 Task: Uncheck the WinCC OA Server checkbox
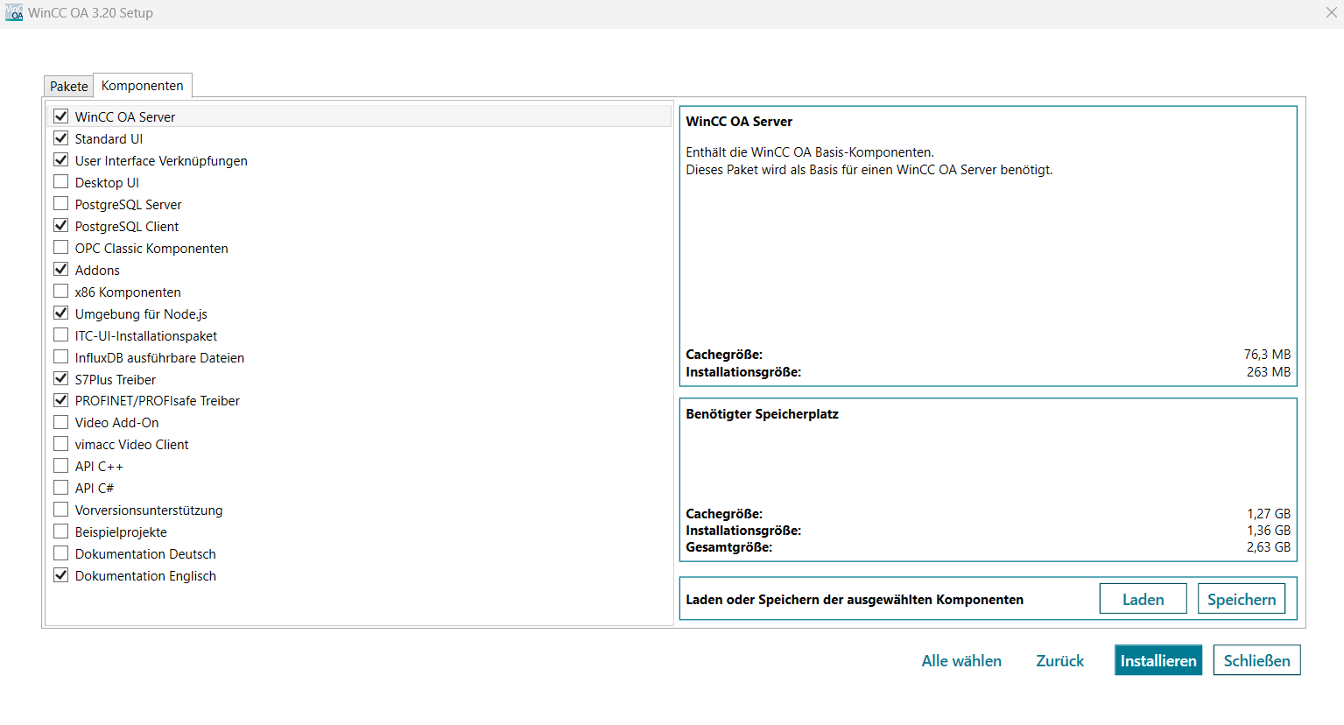pos(61,116)
